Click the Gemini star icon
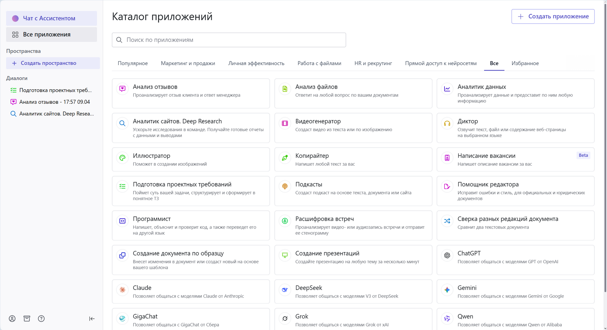This screenshot has height=330, width=607. (447, 290)
